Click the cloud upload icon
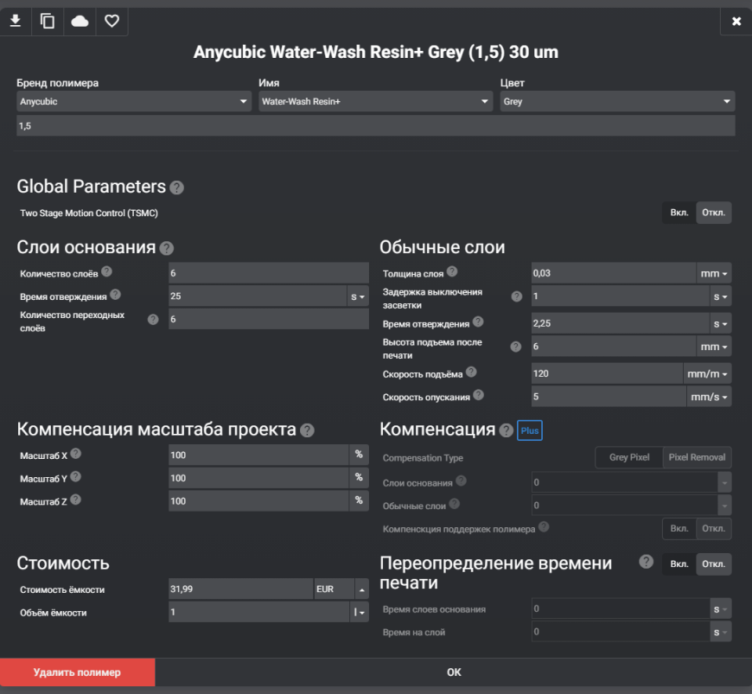 80,22
